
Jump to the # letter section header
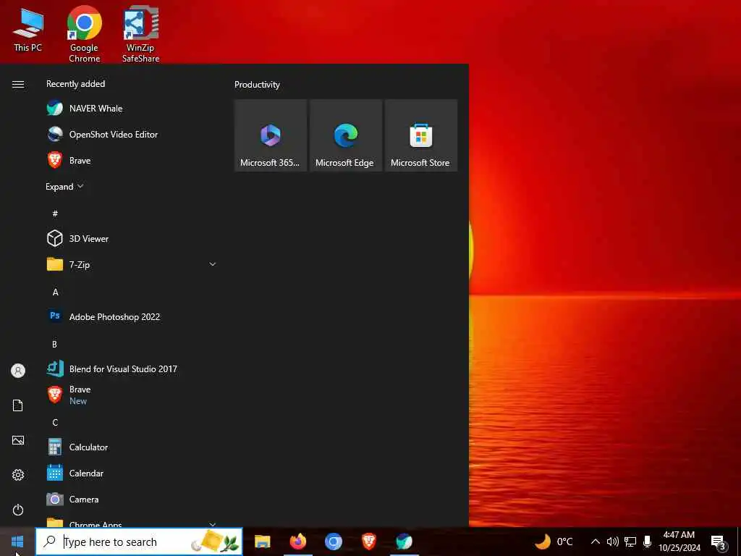pos(55,214)
